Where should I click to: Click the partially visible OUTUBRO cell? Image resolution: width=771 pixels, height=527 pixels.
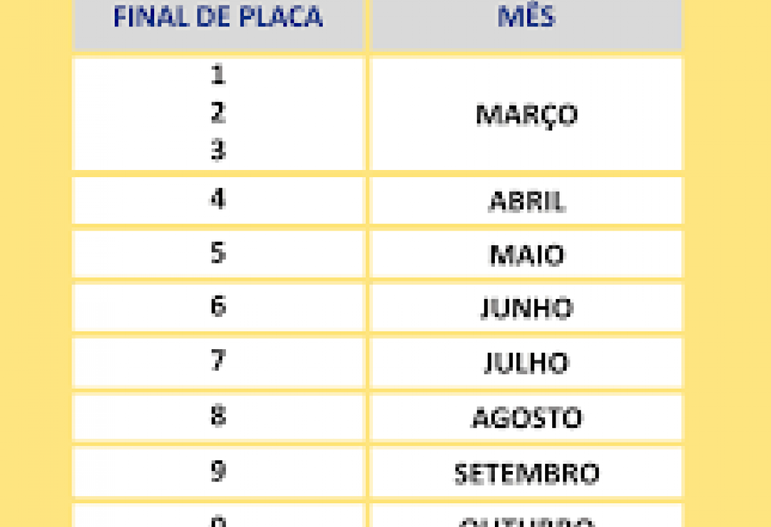[527, 520]
